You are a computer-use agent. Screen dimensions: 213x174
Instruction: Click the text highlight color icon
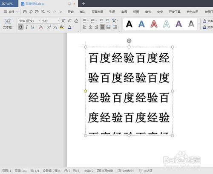coord(61,27)
